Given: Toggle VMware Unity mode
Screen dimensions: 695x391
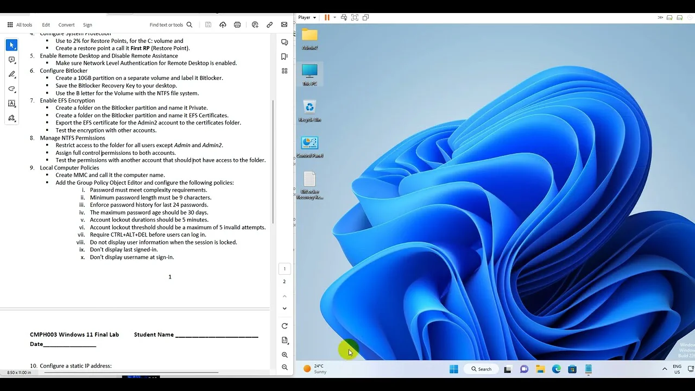Looking at the screenshot, I should (x=365, y=17).
